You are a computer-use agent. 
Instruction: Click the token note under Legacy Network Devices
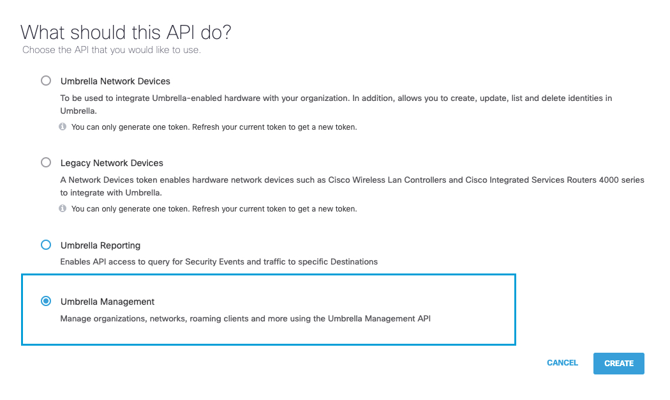click(214, 209)
